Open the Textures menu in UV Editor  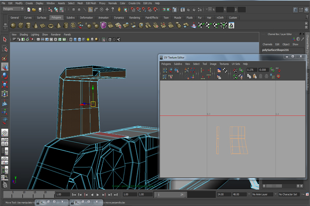[224, 64]
